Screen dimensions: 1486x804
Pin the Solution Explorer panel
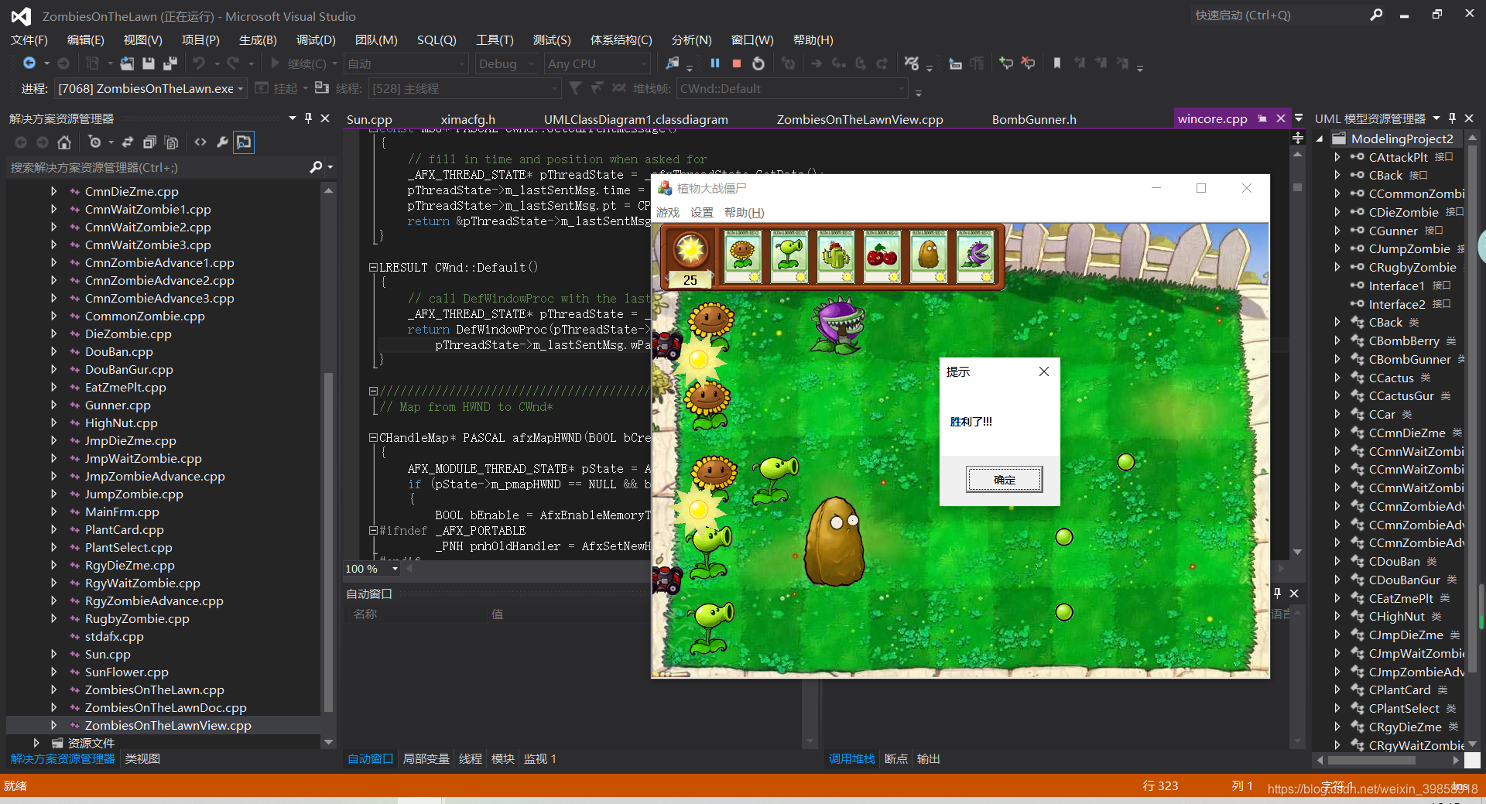[x=309, y=118]
